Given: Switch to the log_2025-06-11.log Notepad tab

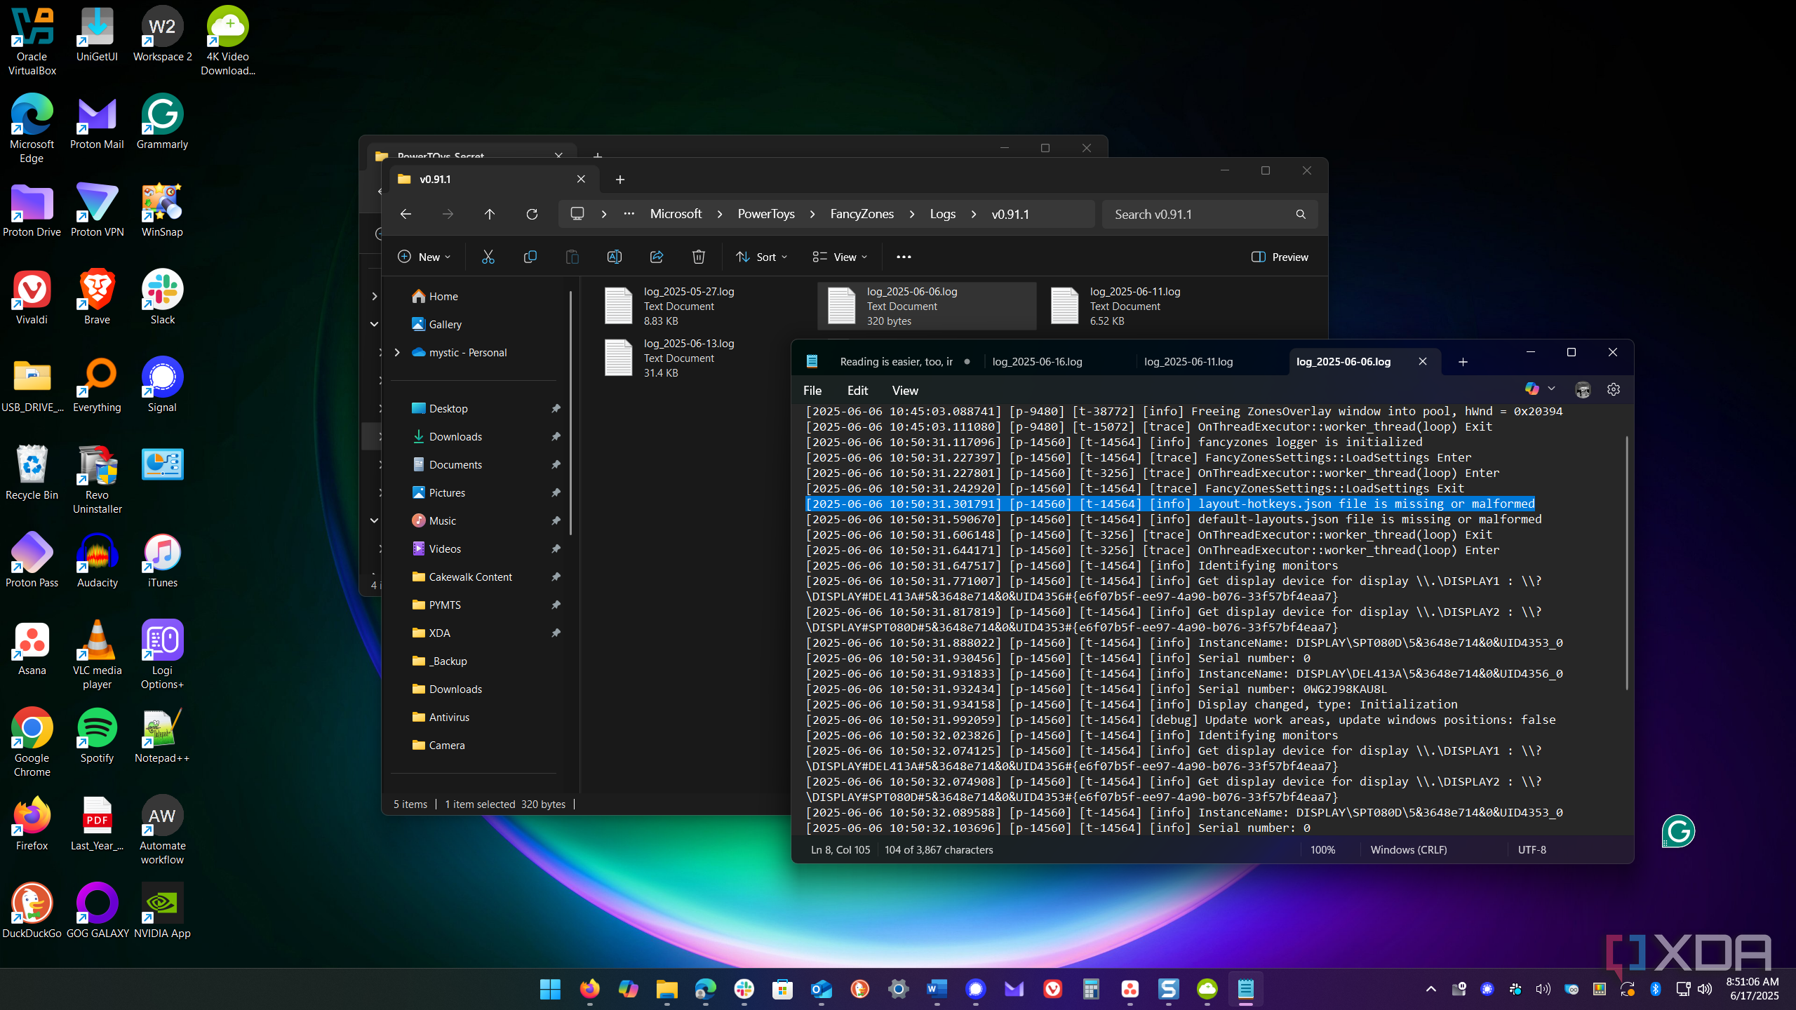Looking at the screenshot, I should pos(1188,362).
